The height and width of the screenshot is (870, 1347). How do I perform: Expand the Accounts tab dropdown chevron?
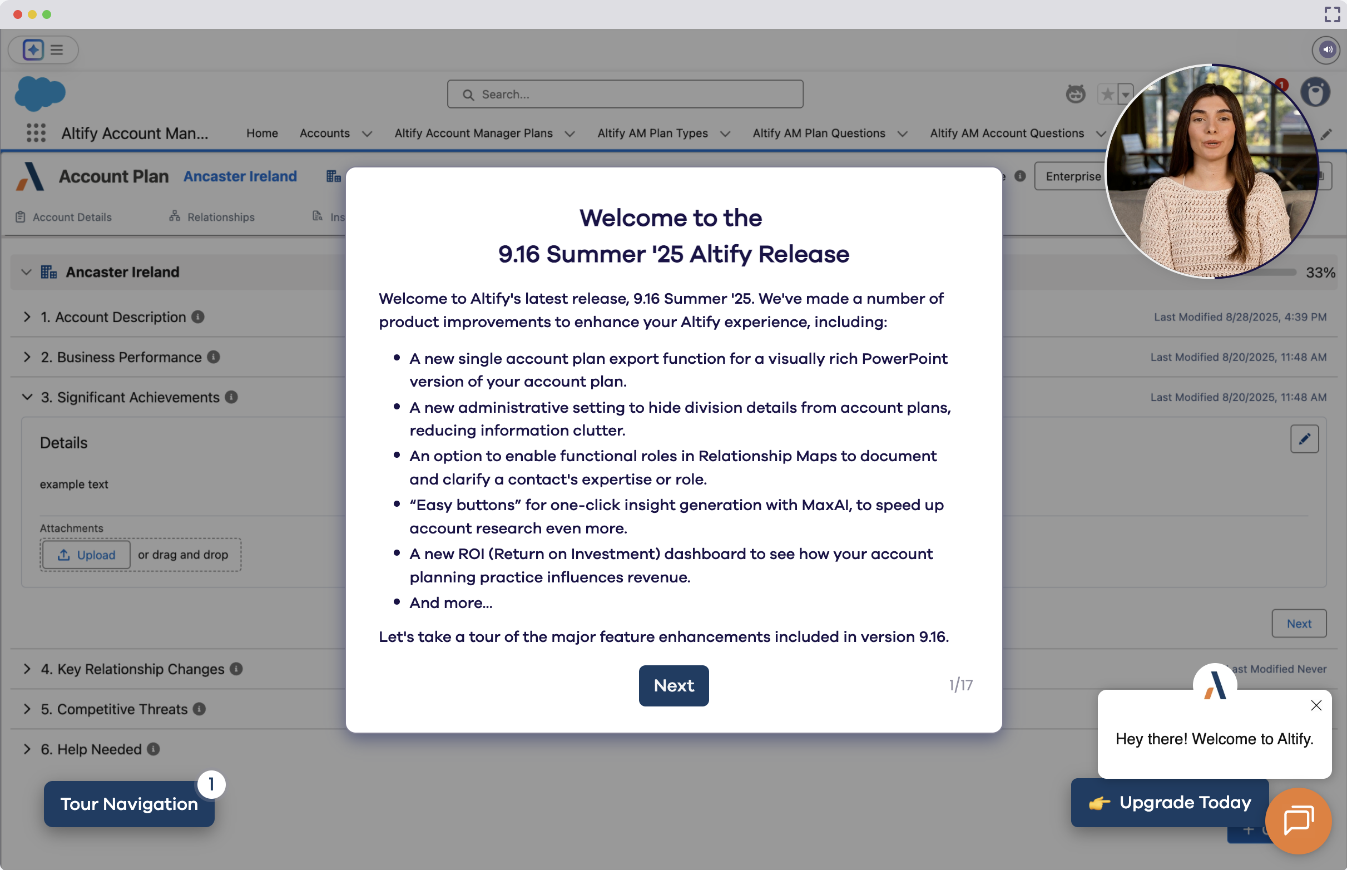point(367,134)
